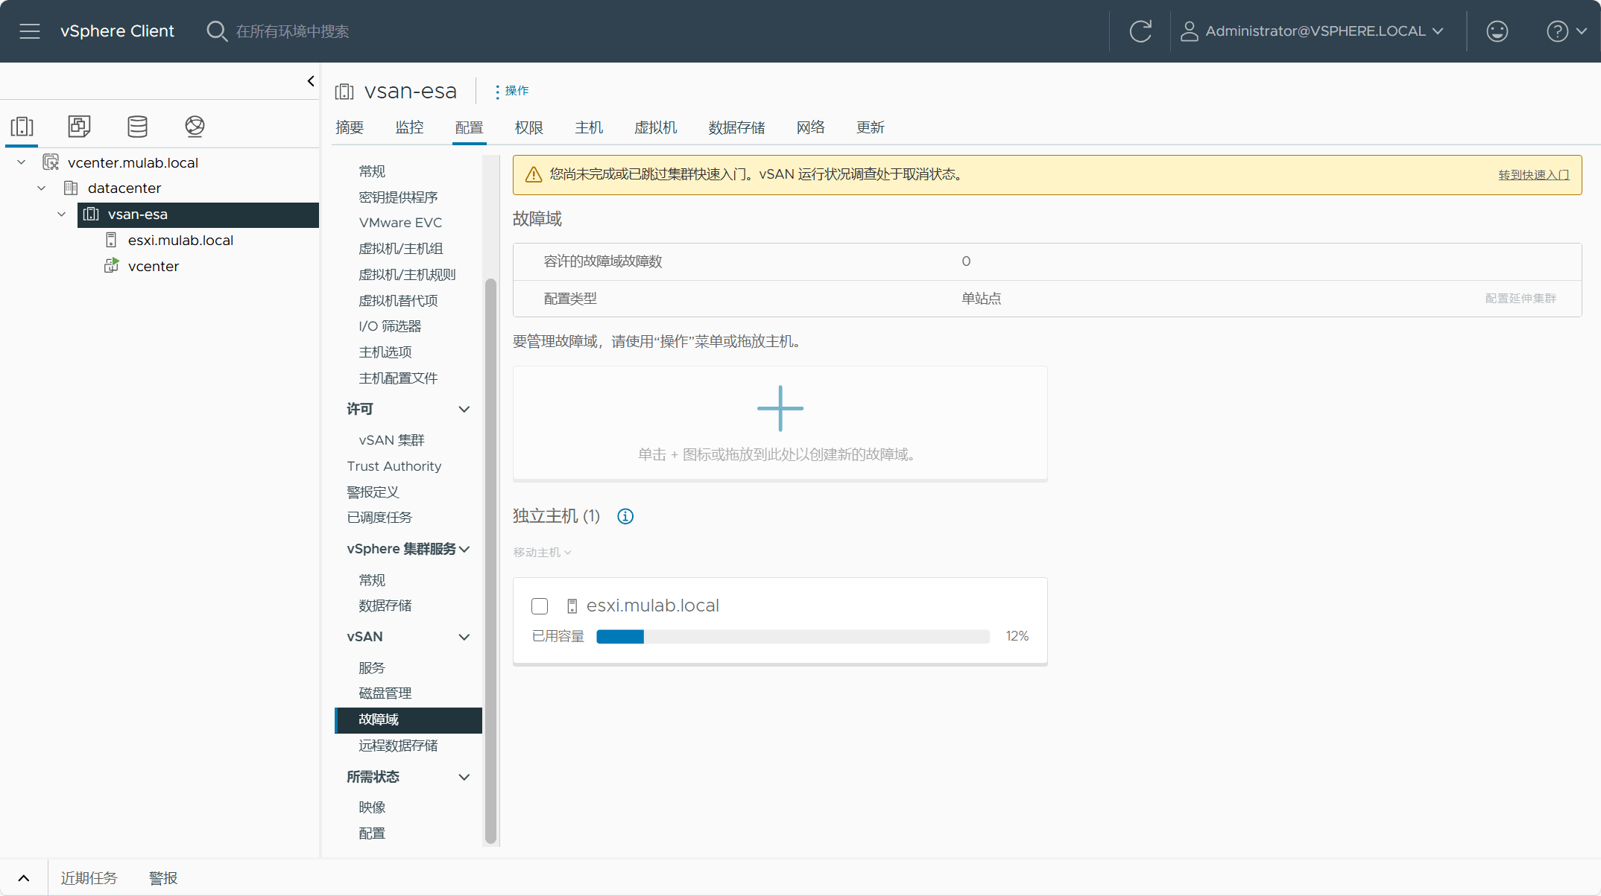The width and height of the screenshot is (1601, 896).
Task: Open the 移动主机 dropdown
Action: [542, 553]
